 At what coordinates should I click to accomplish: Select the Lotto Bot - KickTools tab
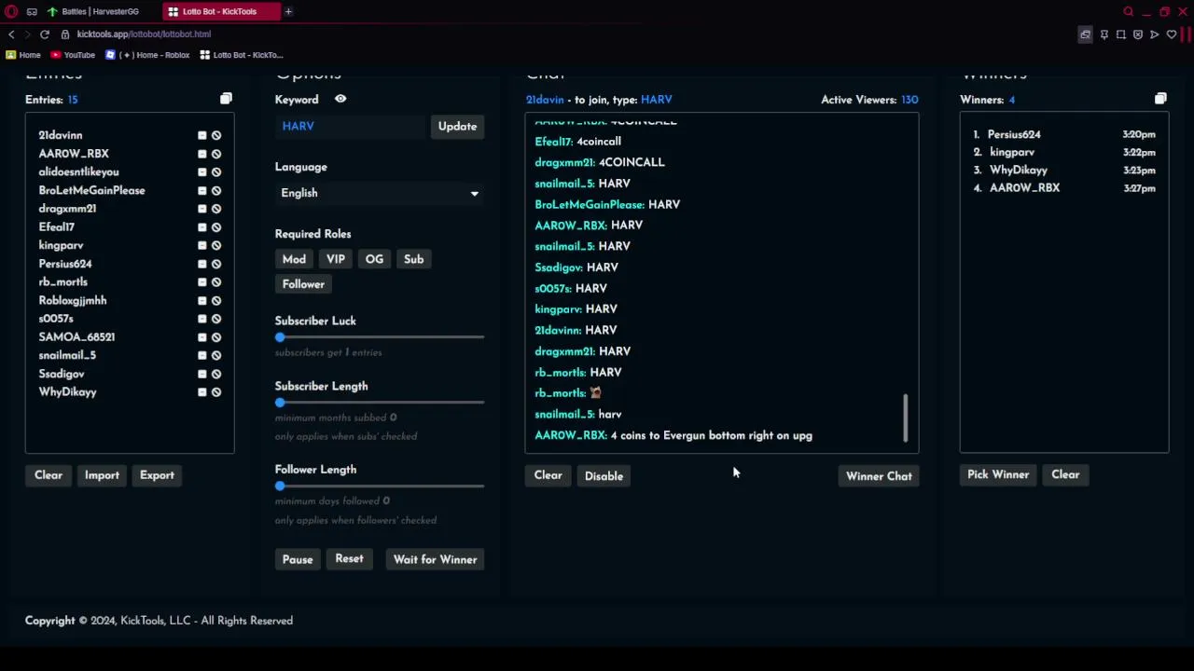pyautogui.click(x=219, y=11)
